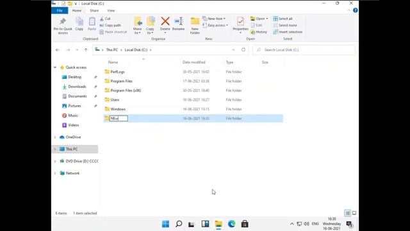Expand the OneDrive tree node
This screenshot has height=231, width=410.
(55, 137)
